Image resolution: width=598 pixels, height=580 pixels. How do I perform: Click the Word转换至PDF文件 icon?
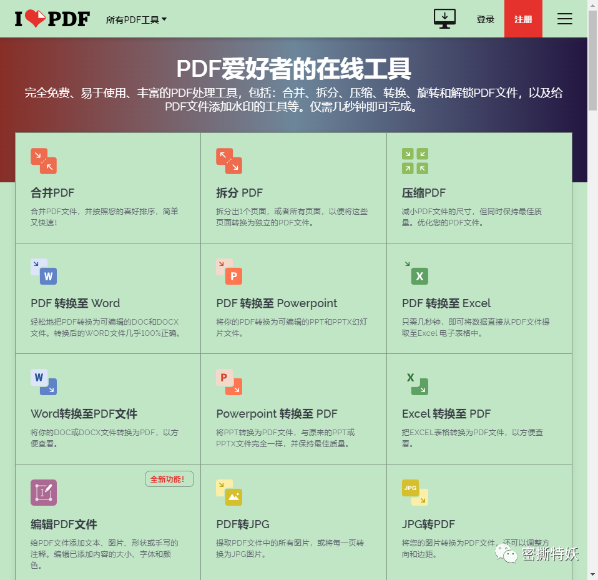(44, 382)
